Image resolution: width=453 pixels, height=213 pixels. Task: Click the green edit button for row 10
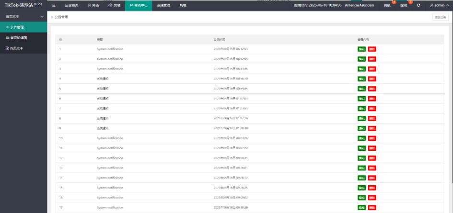coord(361,138)
